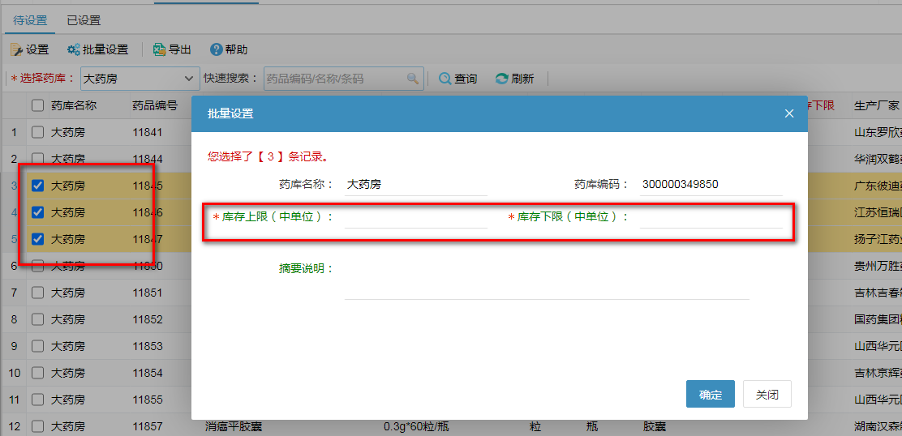Switch to the 已设置 tab

[x=84, y=21]
